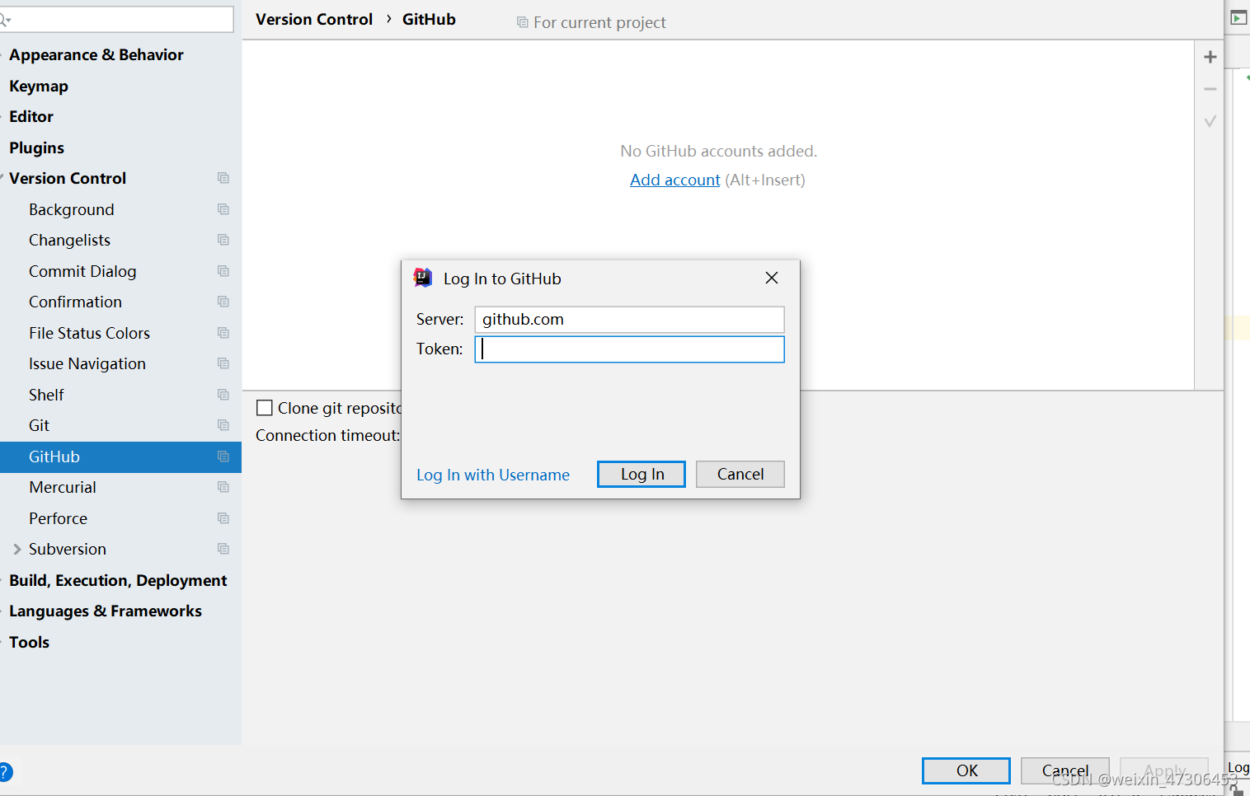Click the Log In button
This screenshot has height=796, width=1250.
(x=641, y=474)
